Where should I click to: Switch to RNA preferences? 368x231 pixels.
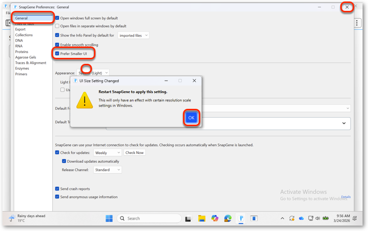pyautogui.click(x=19, y=46)
